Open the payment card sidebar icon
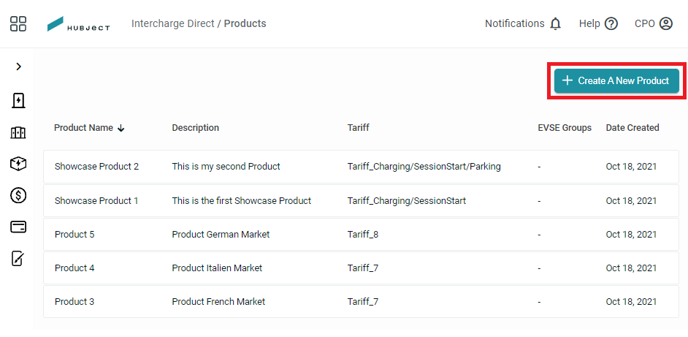The width and height of the screenshot is (688, 337). click(18, 227)
